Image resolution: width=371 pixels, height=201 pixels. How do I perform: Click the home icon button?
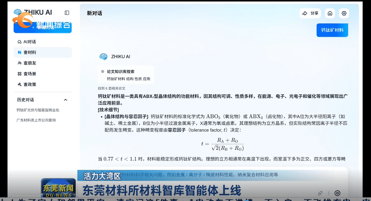(x=330, y=13)
